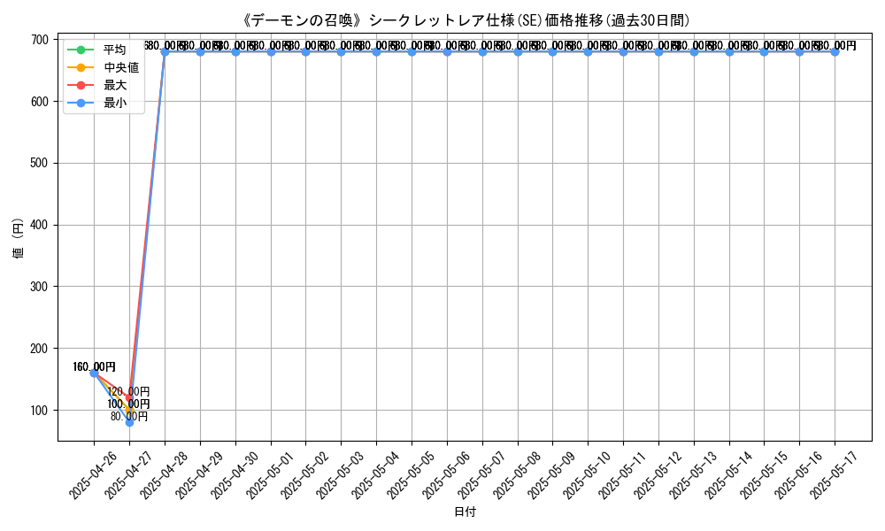885x531 pixels.
Task: Select the 中央値 legend entry
Action: pos(104,68)
